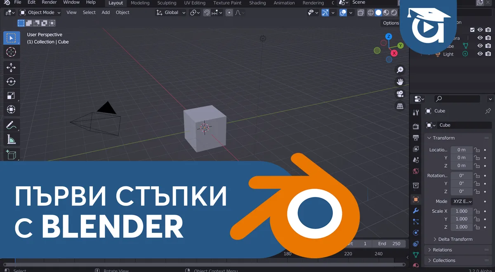Switch to the Sculpting workspace tab
This screenshot has height=272, width=495.
tap(167, 3)
